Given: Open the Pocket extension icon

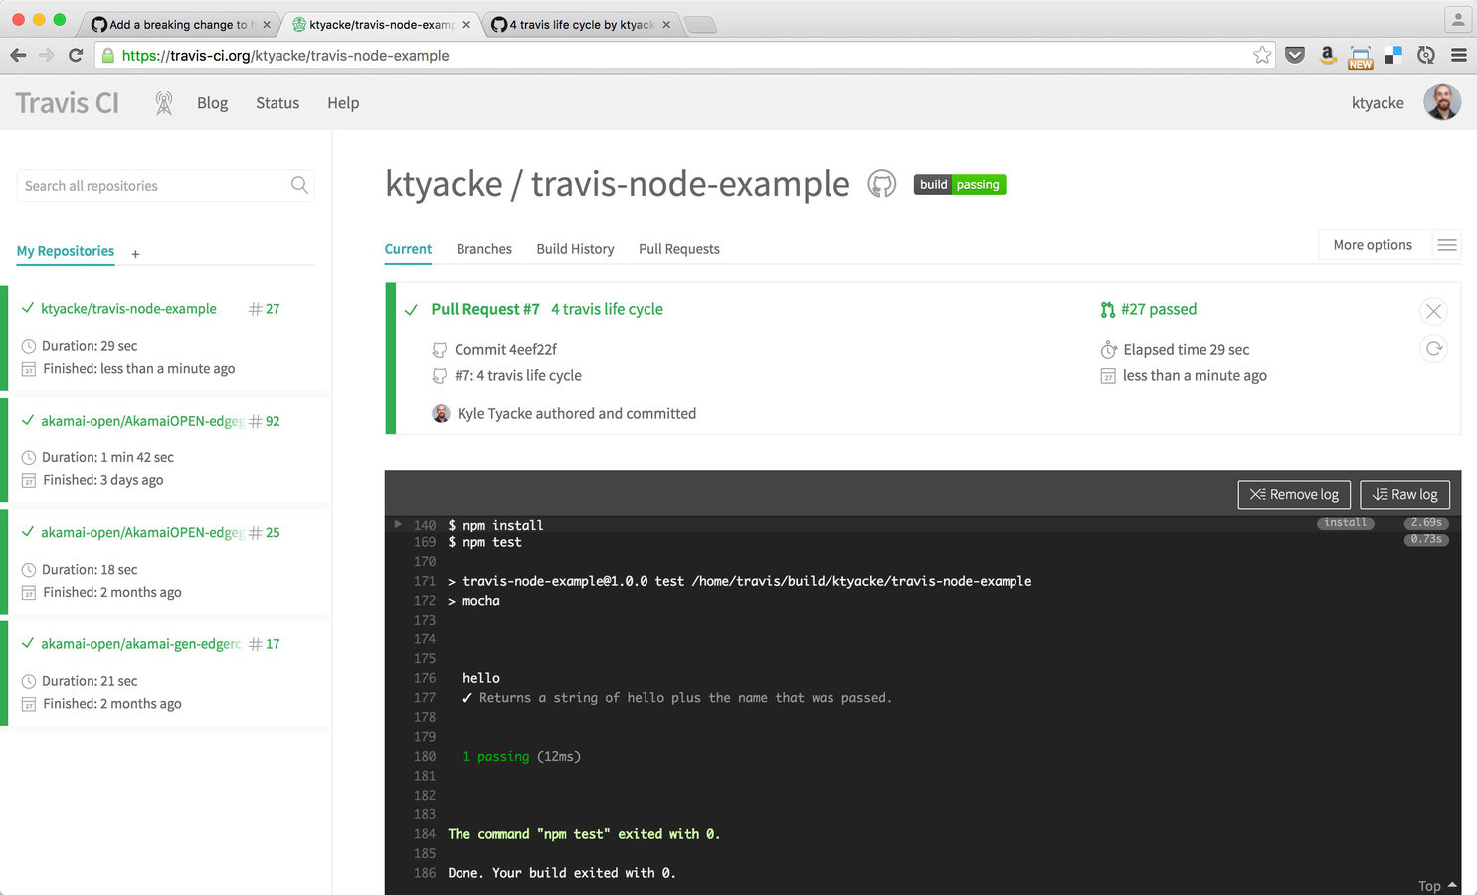Looking at the screenshot, I should point(1295,55).
